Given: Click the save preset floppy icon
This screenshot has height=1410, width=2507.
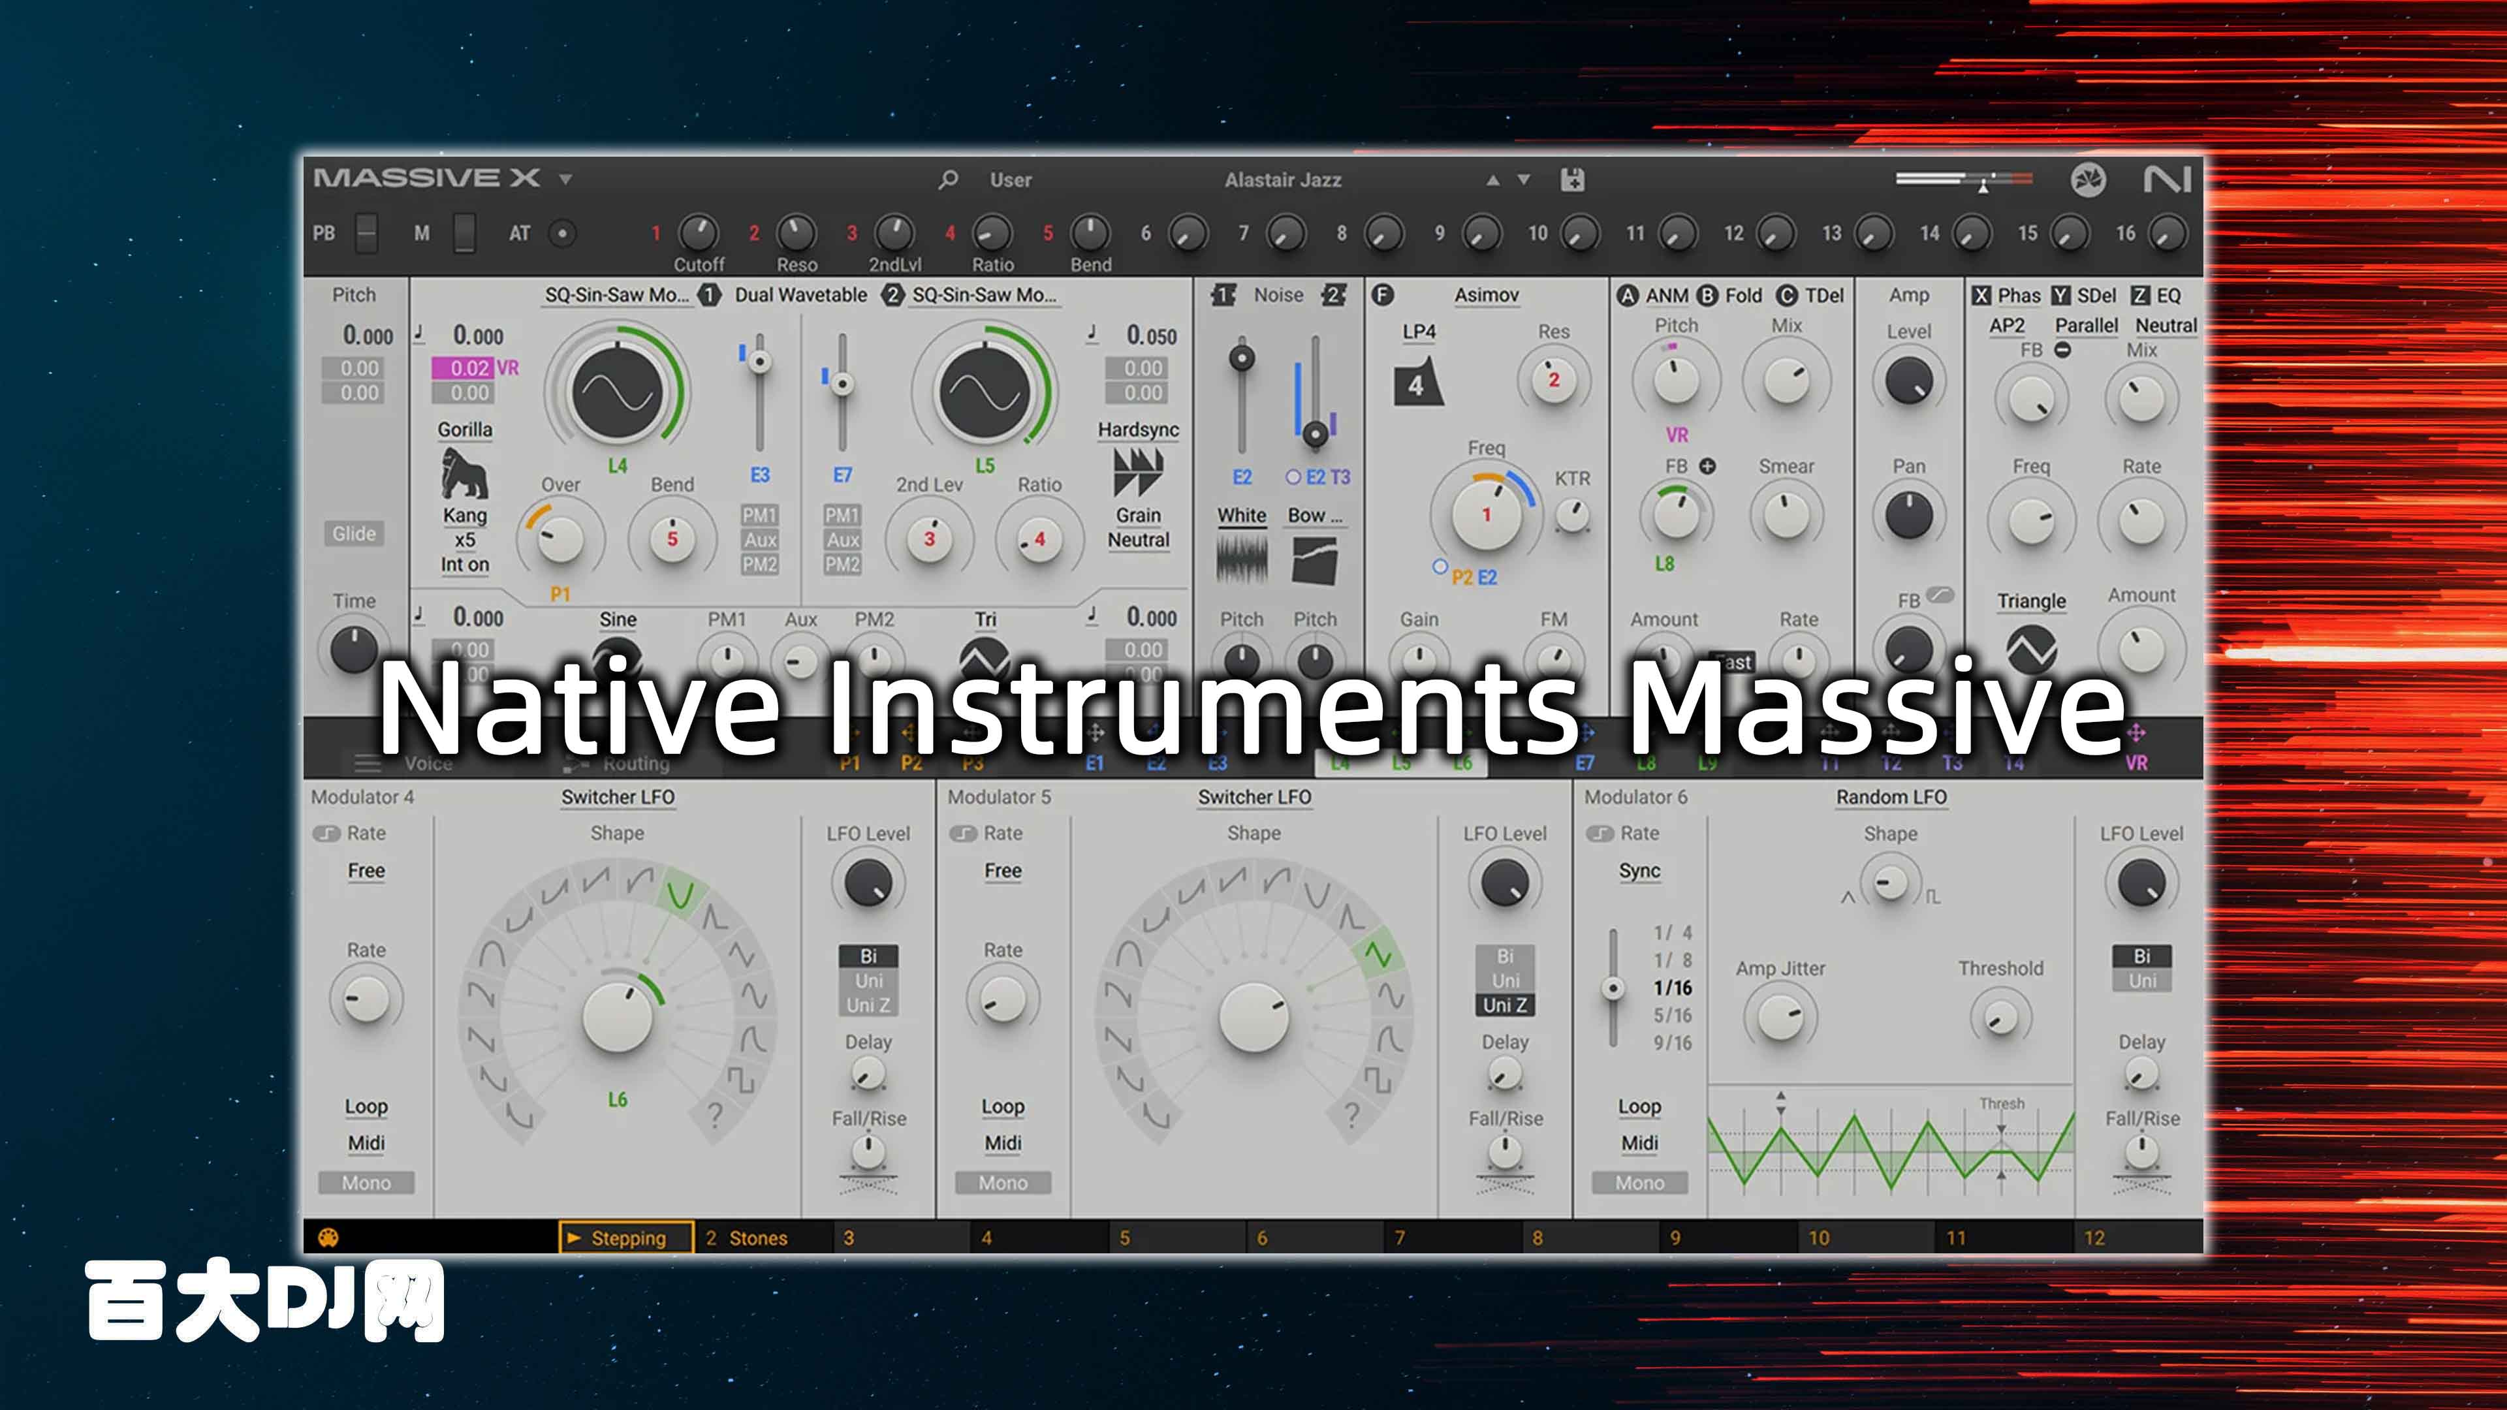Looking at the screenshot, I should click(x=1571, y=180).
